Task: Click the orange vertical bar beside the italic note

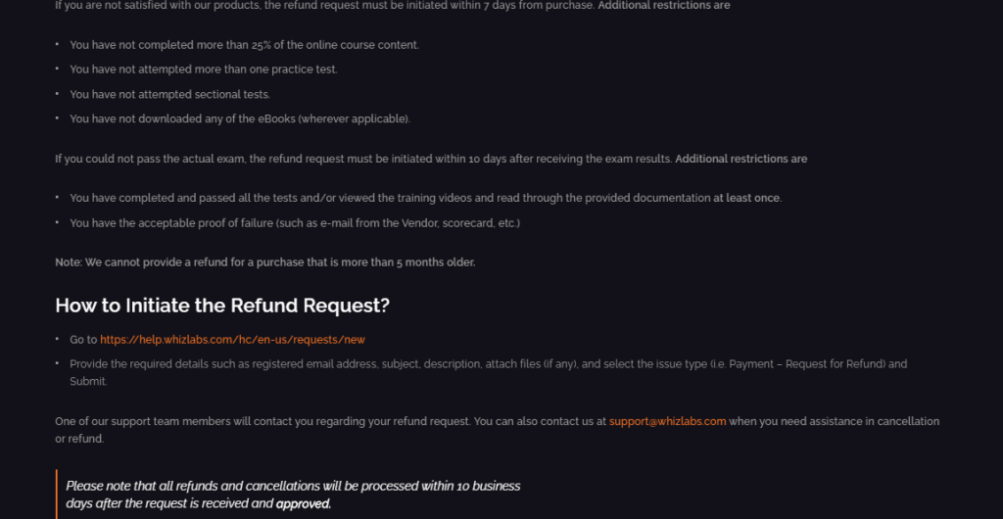Action: pyautogui.click(x=56, y=495)
